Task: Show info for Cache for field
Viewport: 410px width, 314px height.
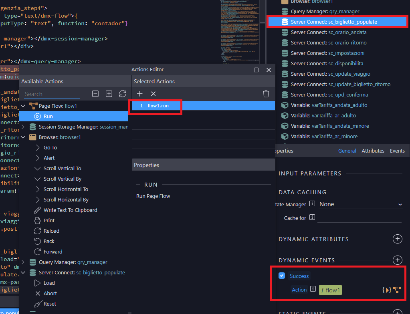Action: tap(312, 217)
